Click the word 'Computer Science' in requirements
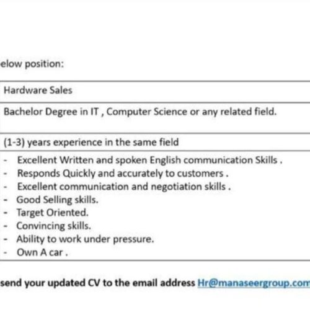The height and width of the screenshot is (310, 310). coord(147,112)
